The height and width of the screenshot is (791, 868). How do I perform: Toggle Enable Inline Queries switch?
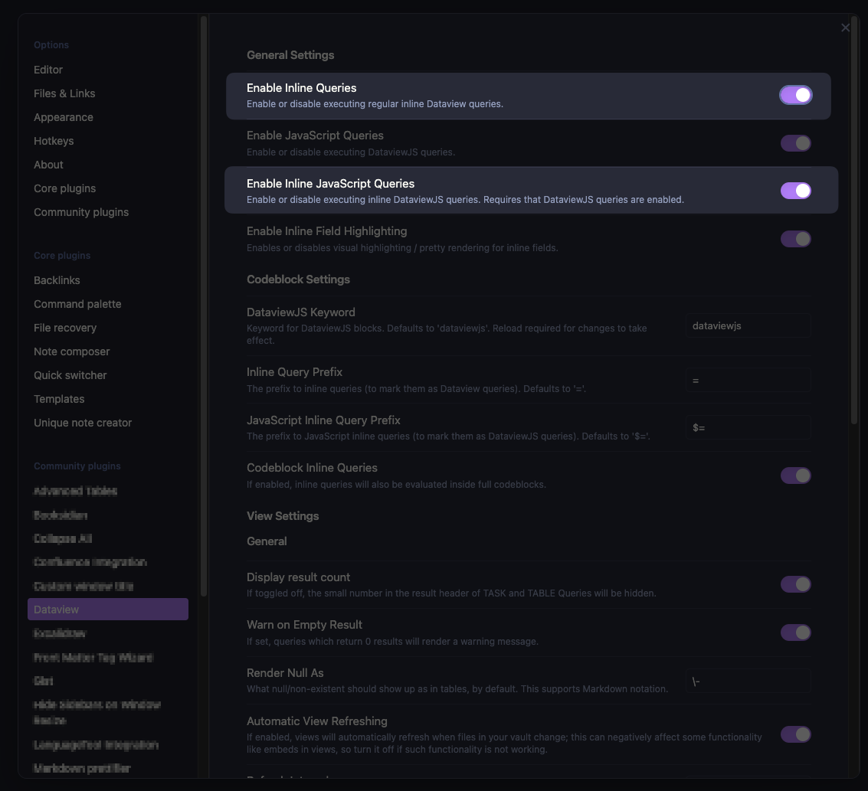795,95
